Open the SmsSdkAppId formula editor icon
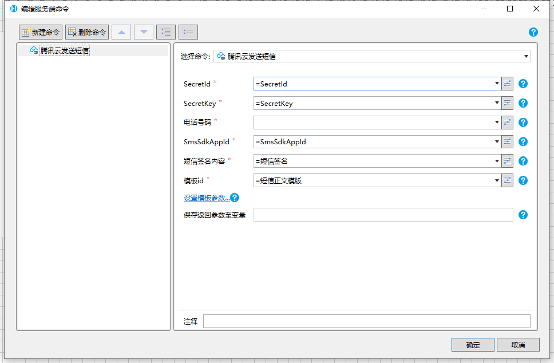The height and width of the screenshot is (363, 554). [x=508, y=142]
